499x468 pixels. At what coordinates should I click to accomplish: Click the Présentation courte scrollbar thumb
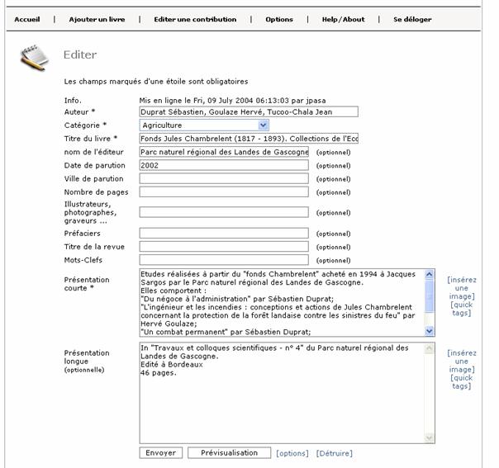tap(430, 296)
